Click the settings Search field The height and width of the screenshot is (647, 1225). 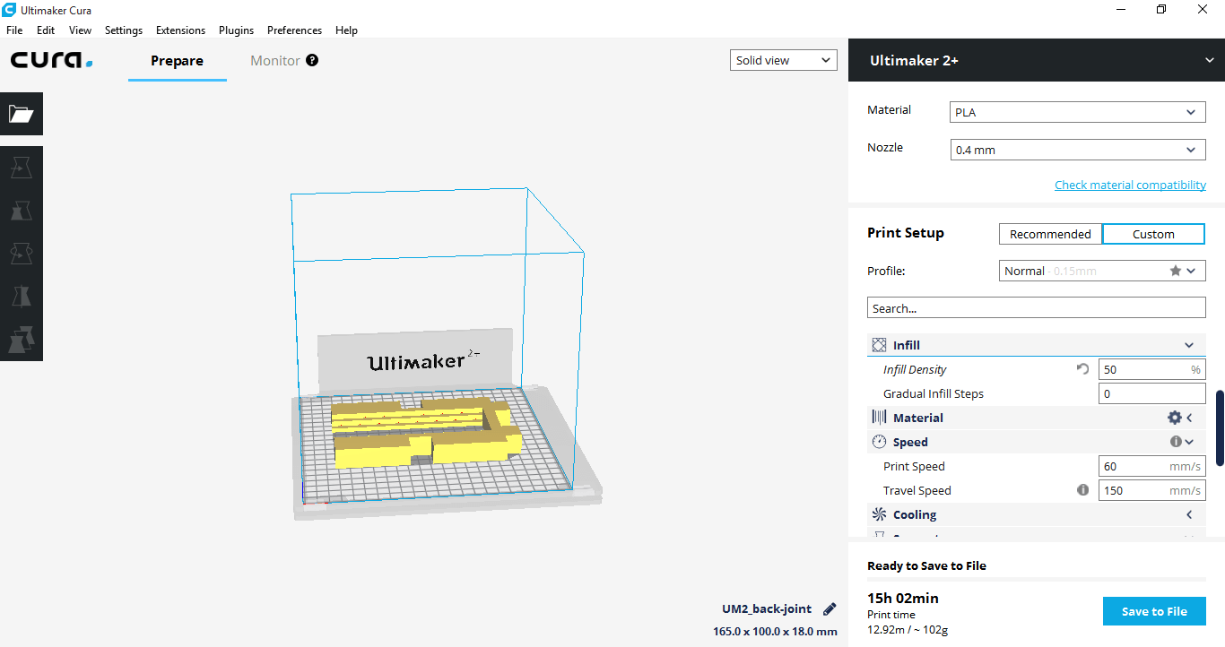point(1036,308)
